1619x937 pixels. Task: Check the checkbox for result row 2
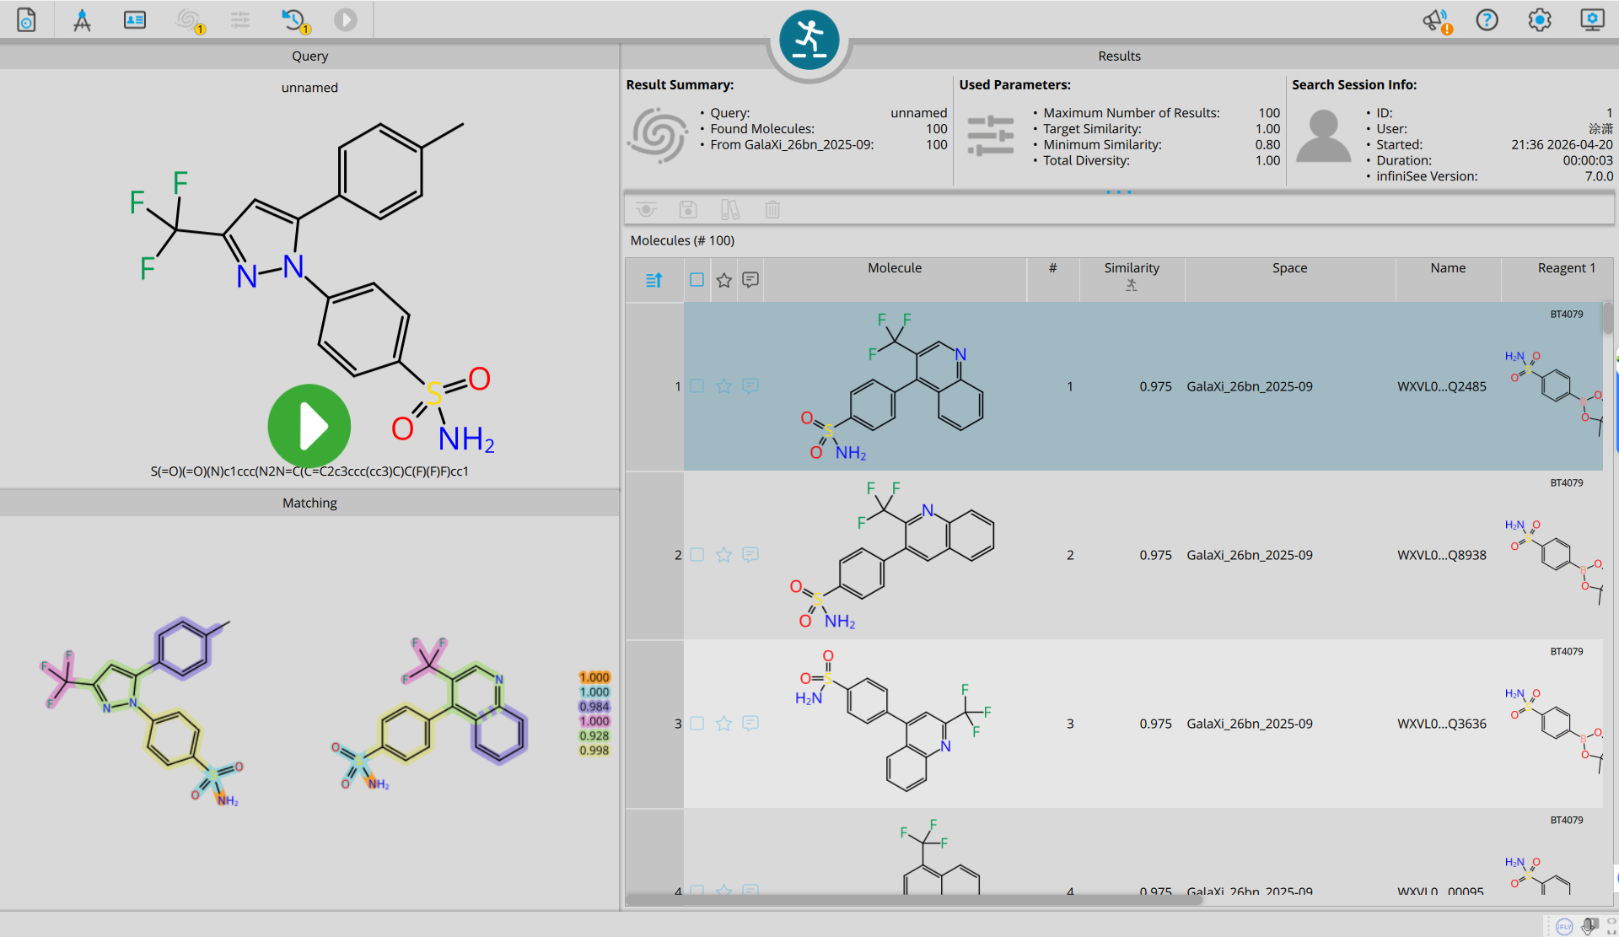click(697, 555)
